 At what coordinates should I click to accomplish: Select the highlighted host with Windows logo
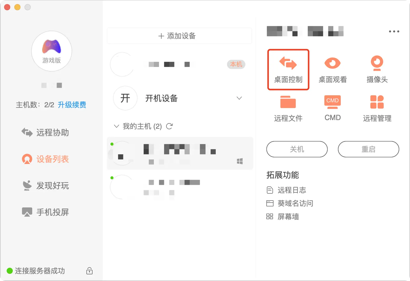click(180, 153)
